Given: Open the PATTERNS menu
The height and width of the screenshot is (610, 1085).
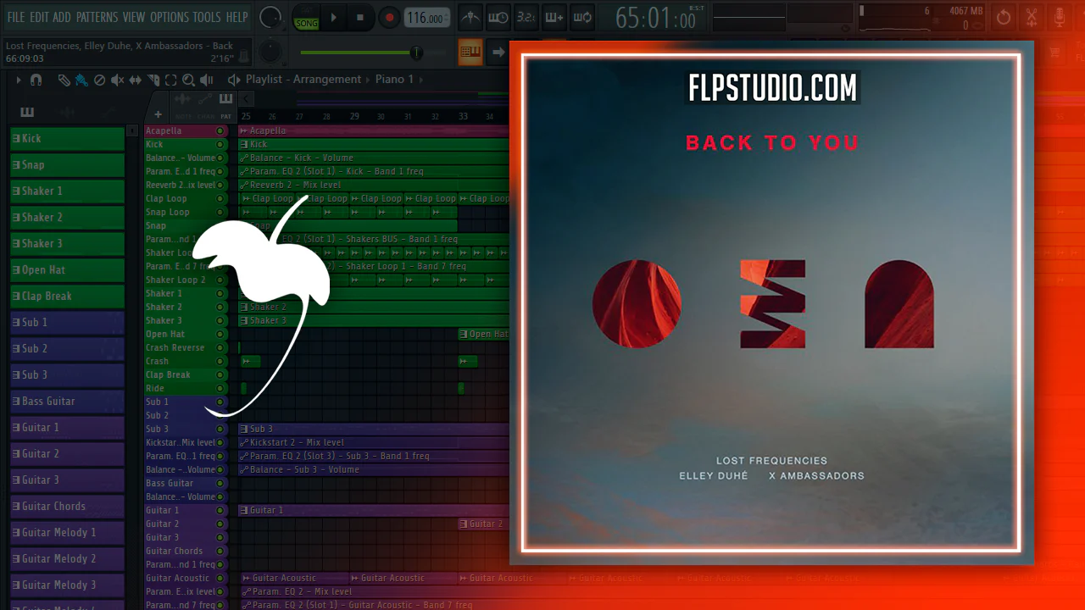Looking at the screenshot, I should pos(97,17).
